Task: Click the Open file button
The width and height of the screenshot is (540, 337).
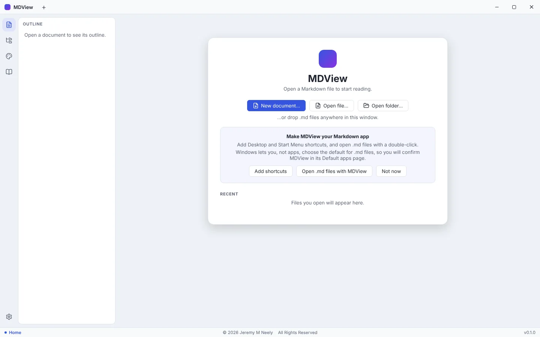Action: (331, 106)
